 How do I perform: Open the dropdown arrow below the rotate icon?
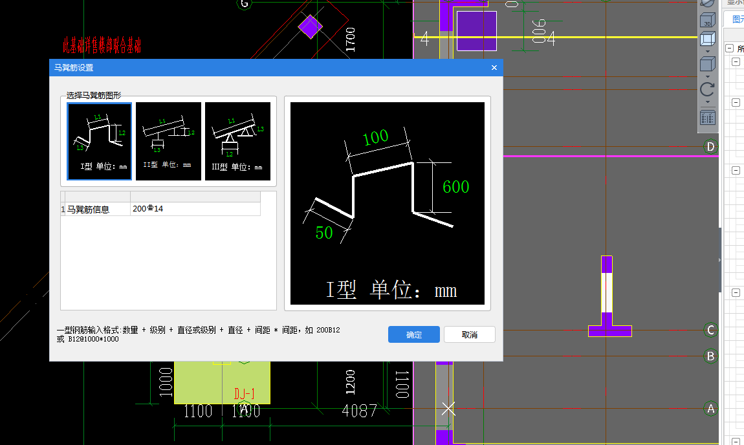tap(708, 102)
